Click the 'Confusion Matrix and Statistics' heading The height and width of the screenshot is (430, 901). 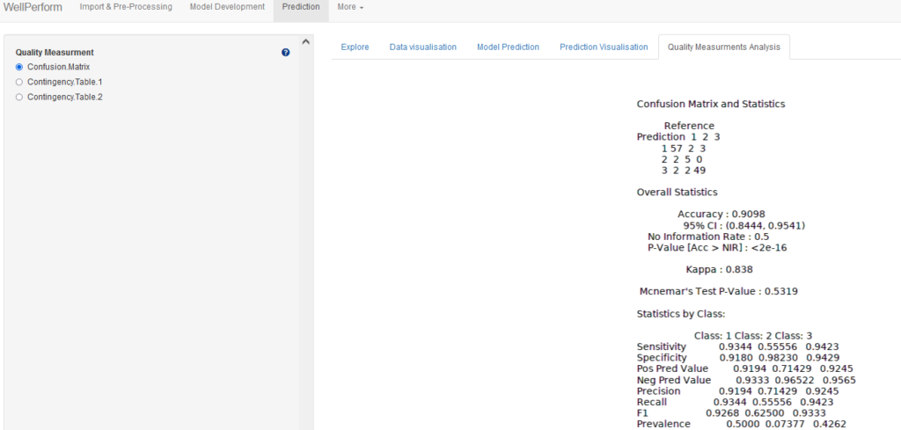pos(711,104)
